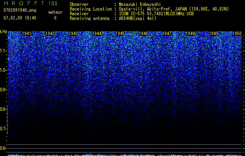Click the cyan signal level strip at the bottom
The width and height of the screenshot is (245, 156).
pyautogui.click(x=125, y=155)
